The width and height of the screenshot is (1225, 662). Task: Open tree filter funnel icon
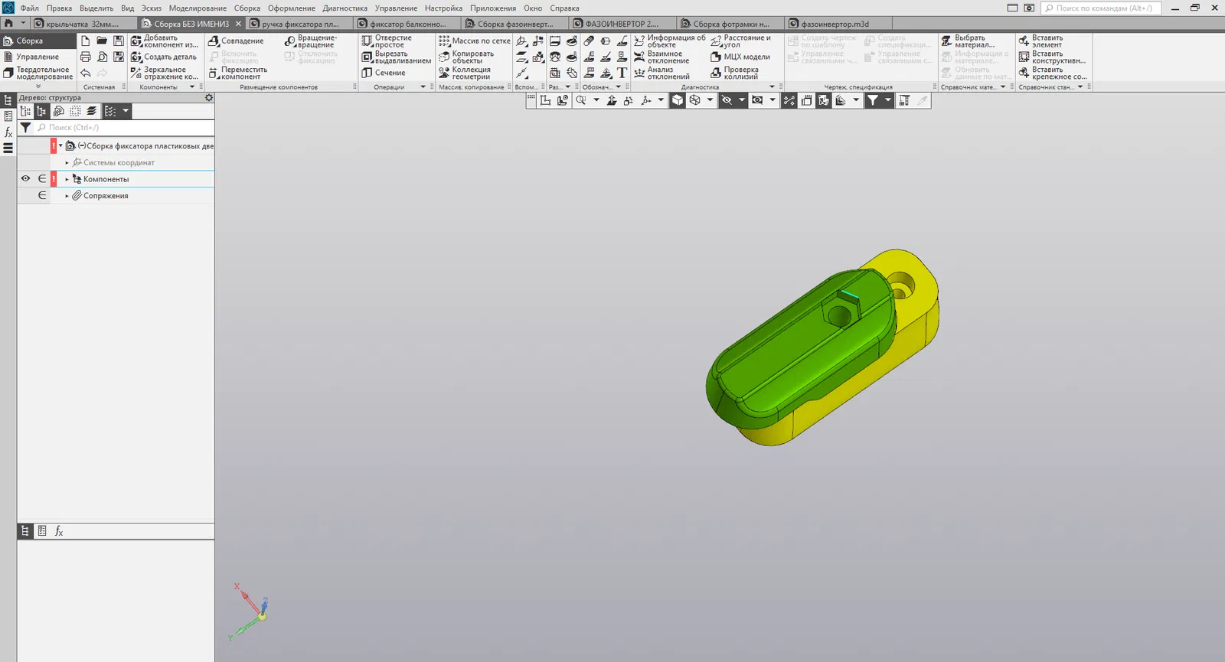point(25,128)
